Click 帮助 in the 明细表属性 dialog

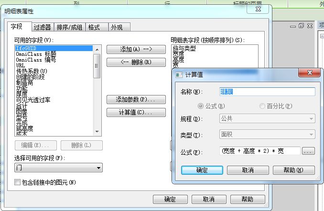(248, 199)
